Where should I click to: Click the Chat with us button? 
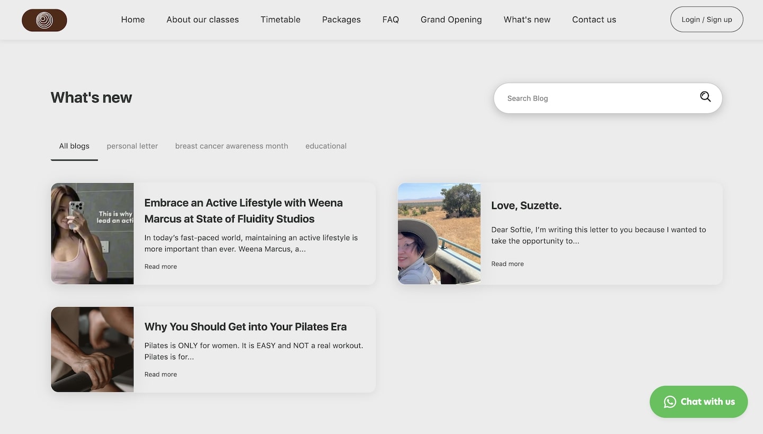click(698, 402)
